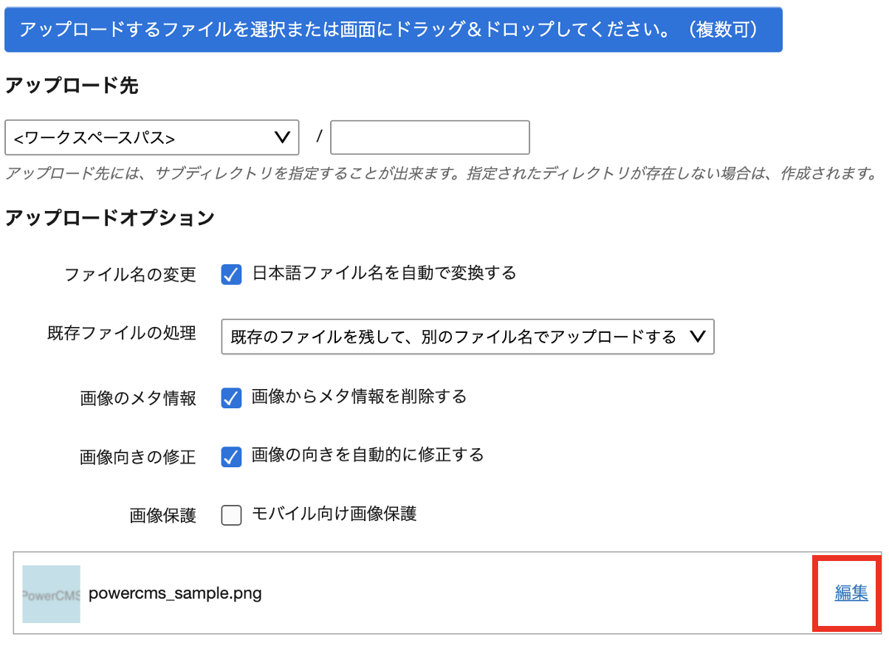
Task: Disable 画像の向きを自動的に修正する setting
Action: (x=231, y=456)
